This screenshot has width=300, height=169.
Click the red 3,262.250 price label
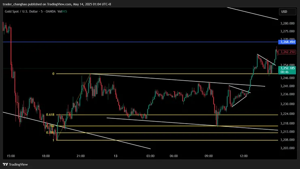[287, 52]
